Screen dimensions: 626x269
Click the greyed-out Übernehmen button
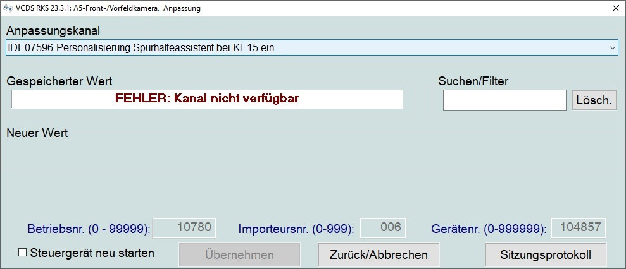click(239, 255)
